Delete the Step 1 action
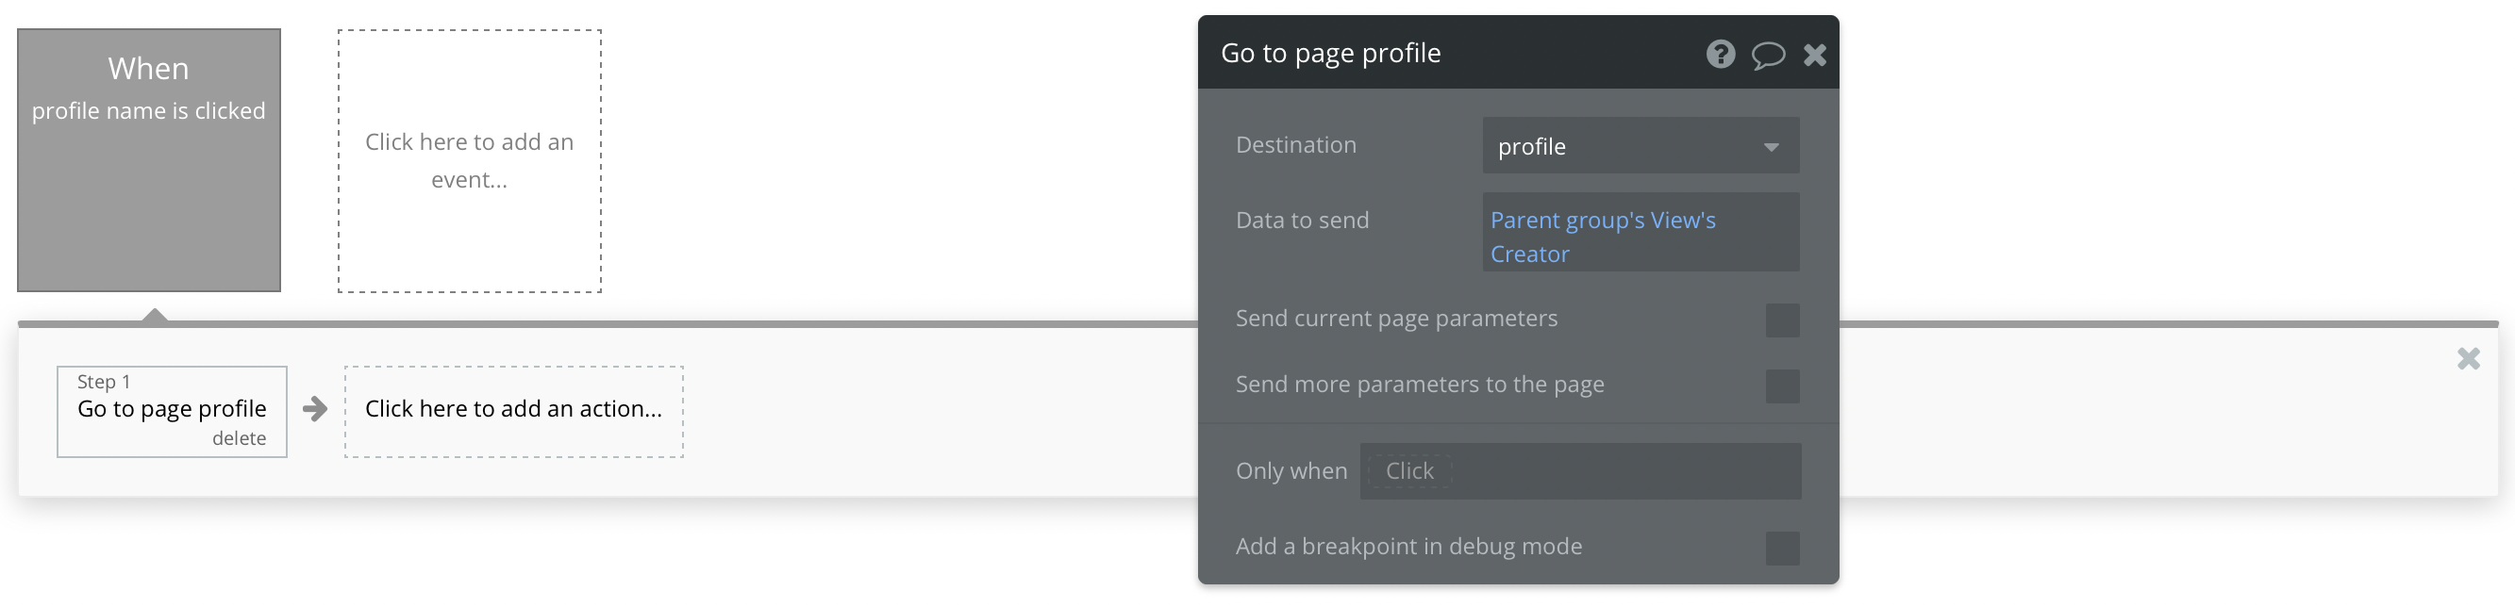This screenshot has height=607, width=2515. point(239,438)
